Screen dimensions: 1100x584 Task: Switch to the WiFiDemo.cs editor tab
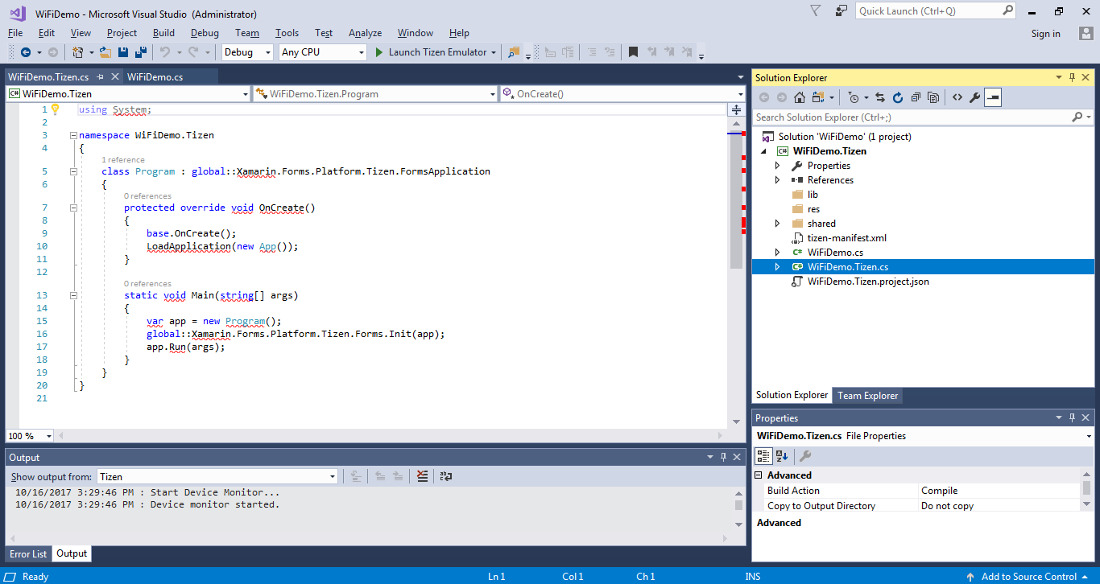tap(155, 77)
